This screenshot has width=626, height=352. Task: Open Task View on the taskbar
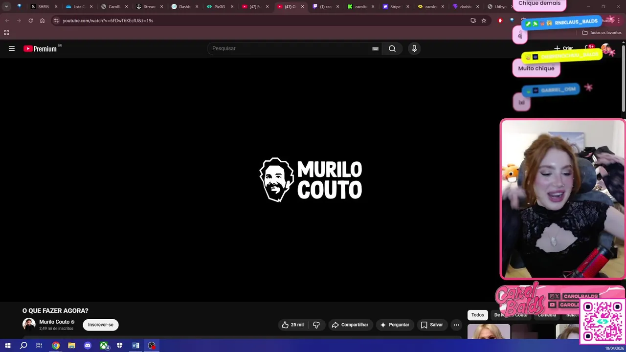[x=39, y=346]
